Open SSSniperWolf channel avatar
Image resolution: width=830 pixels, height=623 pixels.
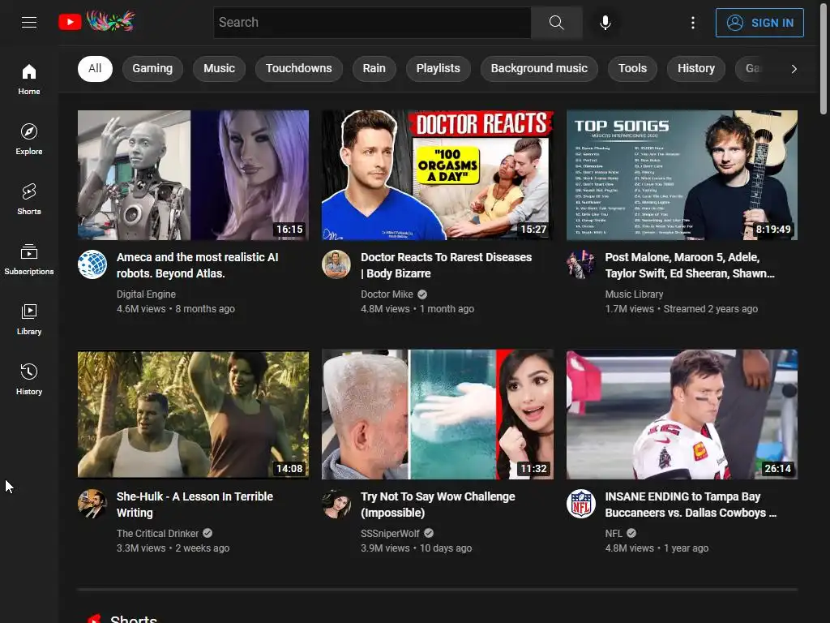coord(336,503)
